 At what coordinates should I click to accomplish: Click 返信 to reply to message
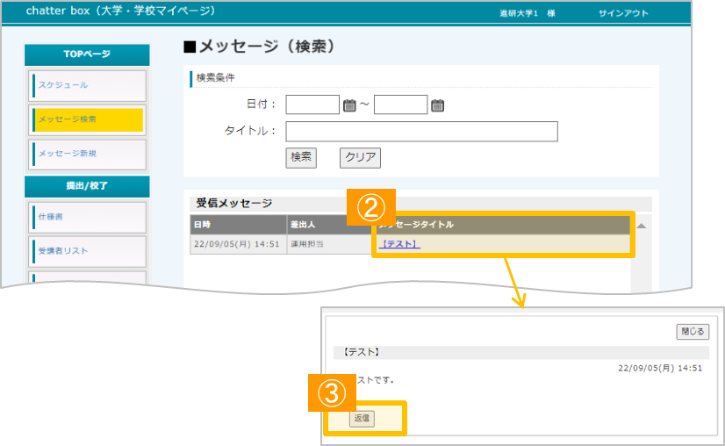click(361, 419)
